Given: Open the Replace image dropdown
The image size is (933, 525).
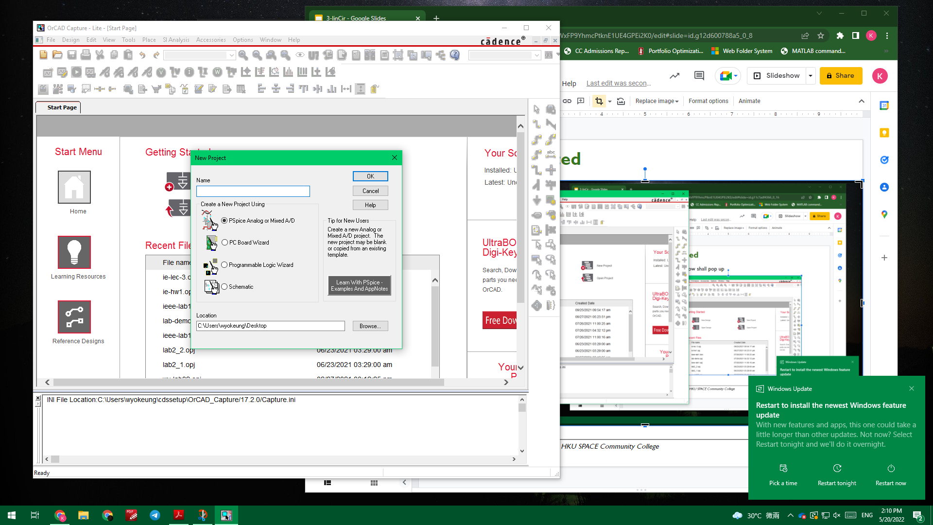Looking at the screenshot, I should (657, 101).
